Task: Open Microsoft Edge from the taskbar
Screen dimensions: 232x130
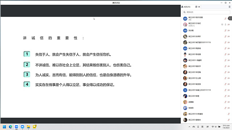Action: tap(11, 127)
